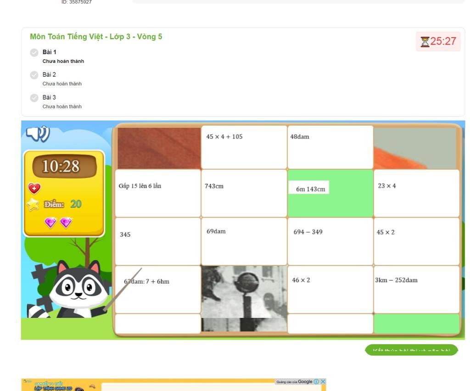
Task: Select the card 23 × 4
Action: [x=417, y=193]
